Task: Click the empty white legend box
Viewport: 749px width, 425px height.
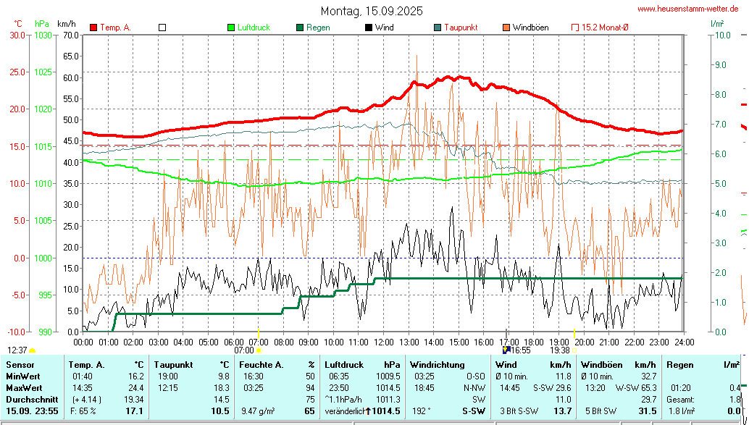Action: (162, 28)
